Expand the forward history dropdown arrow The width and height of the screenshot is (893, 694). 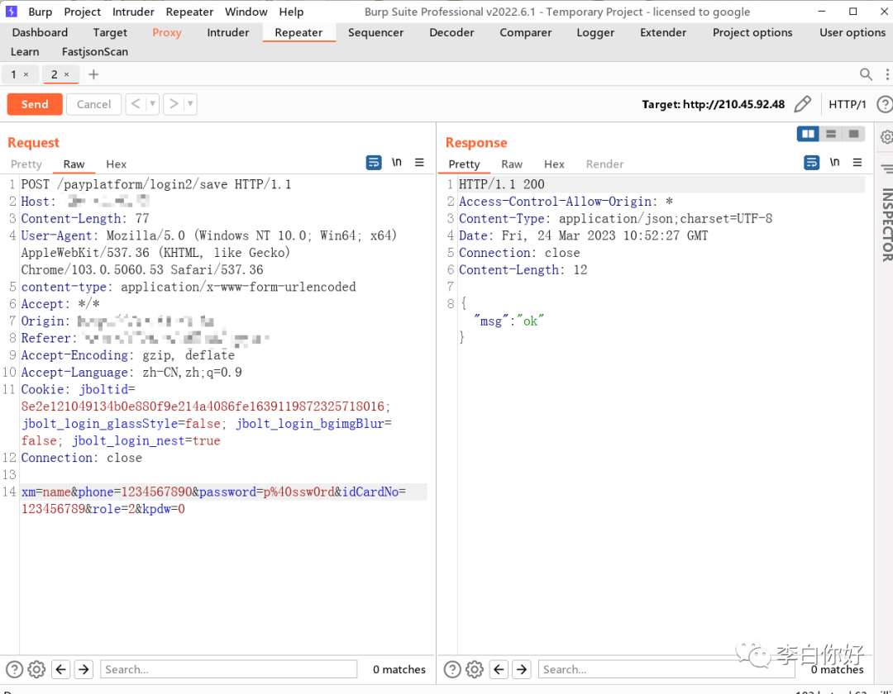pyautogui.click(x=190, y=104)
